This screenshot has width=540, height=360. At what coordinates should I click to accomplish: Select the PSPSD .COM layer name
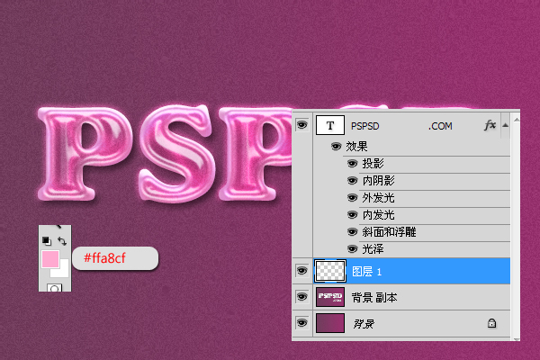[x=401, y=126]
